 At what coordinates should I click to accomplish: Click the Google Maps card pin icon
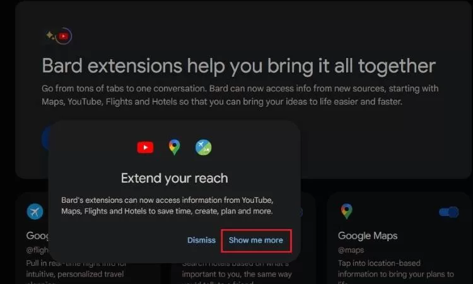click(347, 211)
